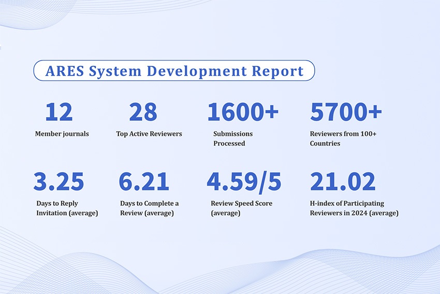The height and width of the screenshot is (294, 440).
Task: Click Days to Complete a Review label
Action: [x=149, y=208]
